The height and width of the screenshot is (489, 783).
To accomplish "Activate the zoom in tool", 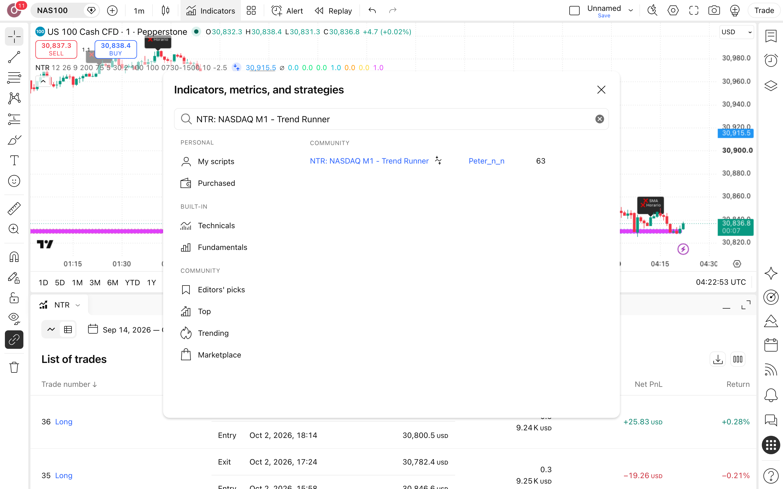I will pyautogui.click(x=14, y=229).
